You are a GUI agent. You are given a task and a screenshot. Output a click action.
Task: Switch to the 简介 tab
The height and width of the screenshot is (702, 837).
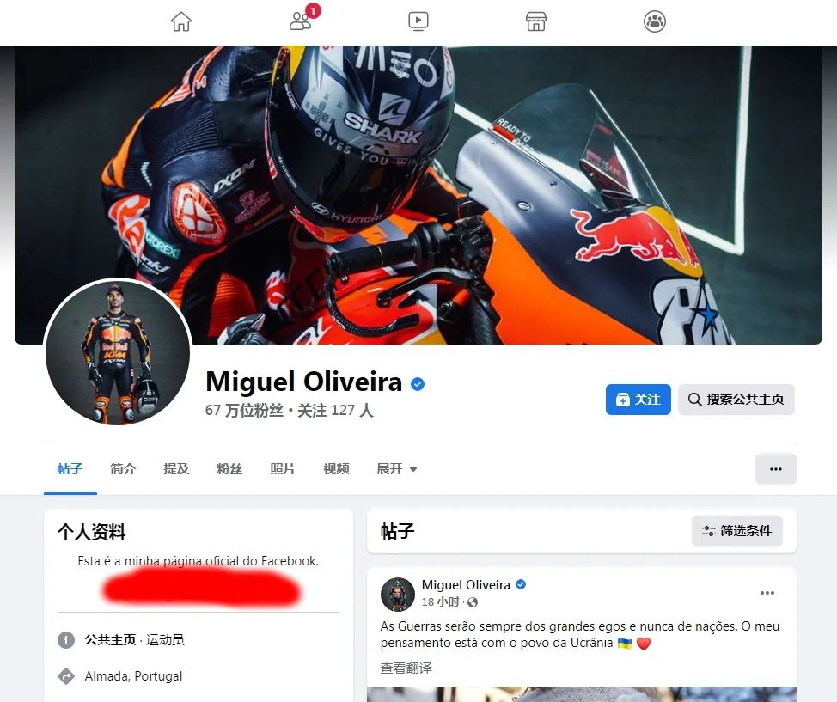pyautogui.click(x=123, y=468)
